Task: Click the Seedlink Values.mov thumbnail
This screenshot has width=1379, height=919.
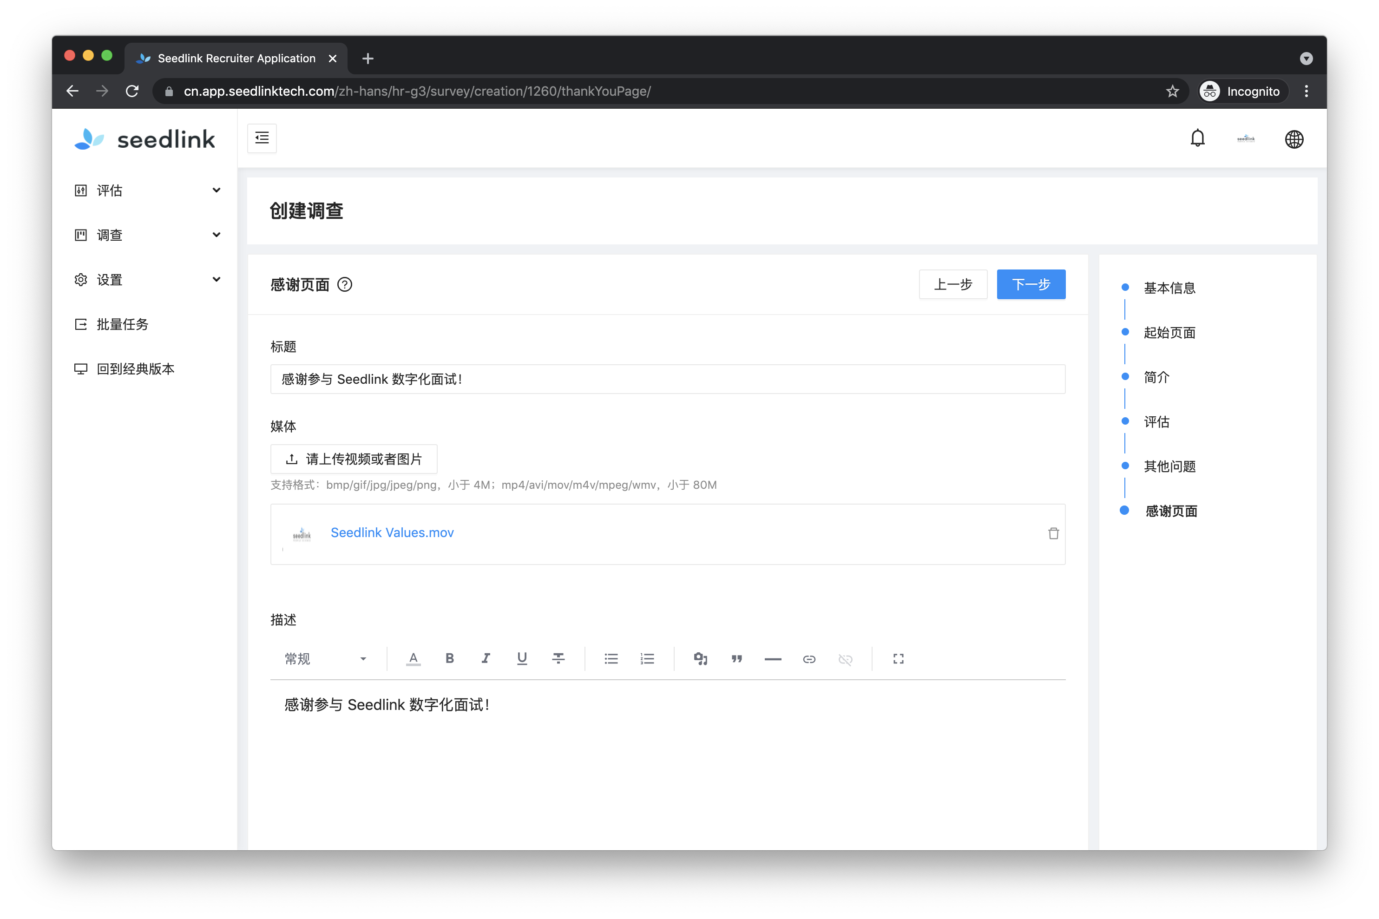Action: 301,533
